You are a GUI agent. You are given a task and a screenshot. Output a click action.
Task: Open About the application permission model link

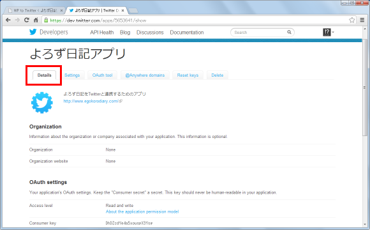[142, 211]
